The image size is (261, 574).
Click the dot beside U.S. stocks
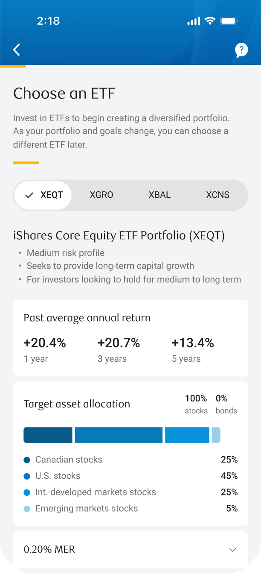coord(27,476)
